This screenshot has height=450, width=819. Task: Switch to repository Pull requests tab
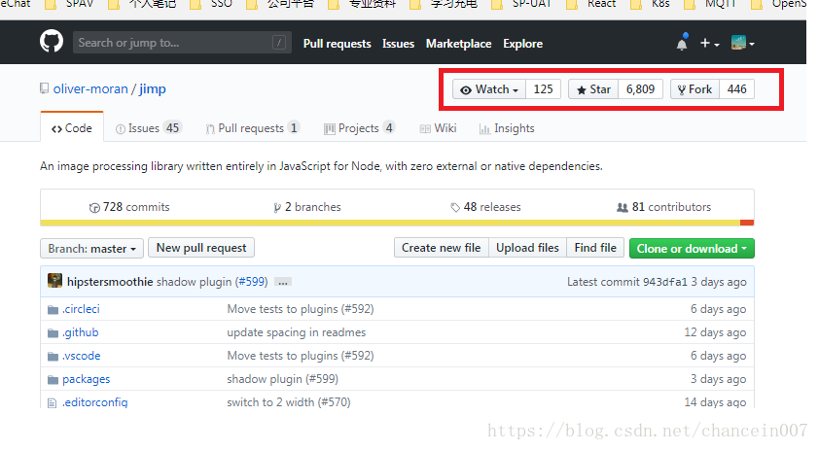(x=253, y=128)
